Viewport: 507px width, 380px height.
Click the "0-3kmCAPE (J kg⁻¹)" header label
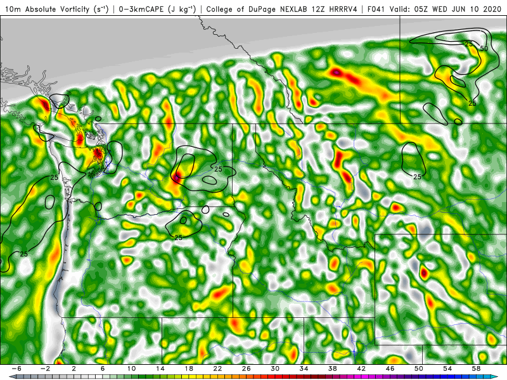157,9
